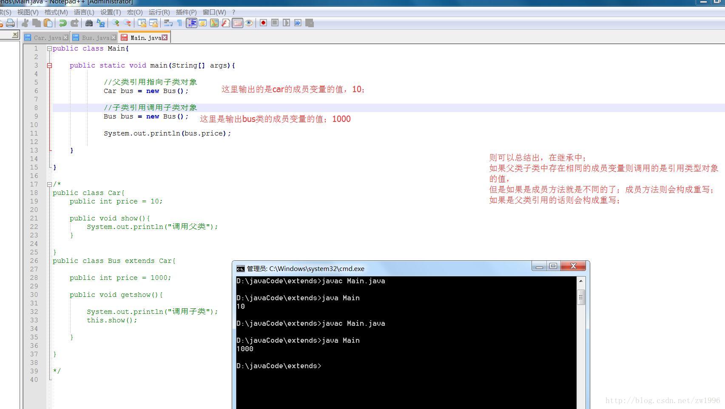Click the synchronize vertical scrolling icon
This screenshot has height=409, width=725.
coord(142,23)
